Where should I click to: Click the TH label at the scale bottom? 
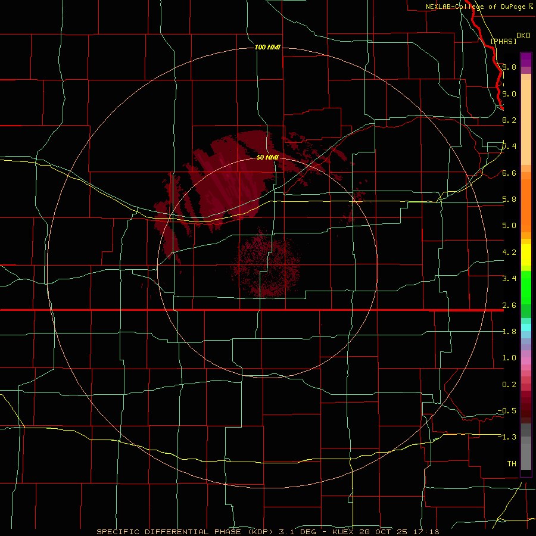[512, 464]
